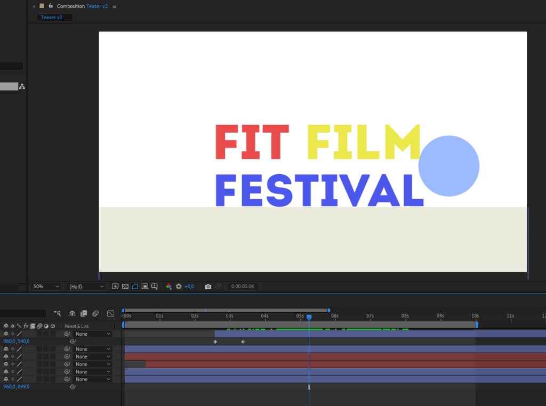Toggle the Transparency Grid button
The width and height of the screenshot is (546, 406).
click(x=125, y=287)
